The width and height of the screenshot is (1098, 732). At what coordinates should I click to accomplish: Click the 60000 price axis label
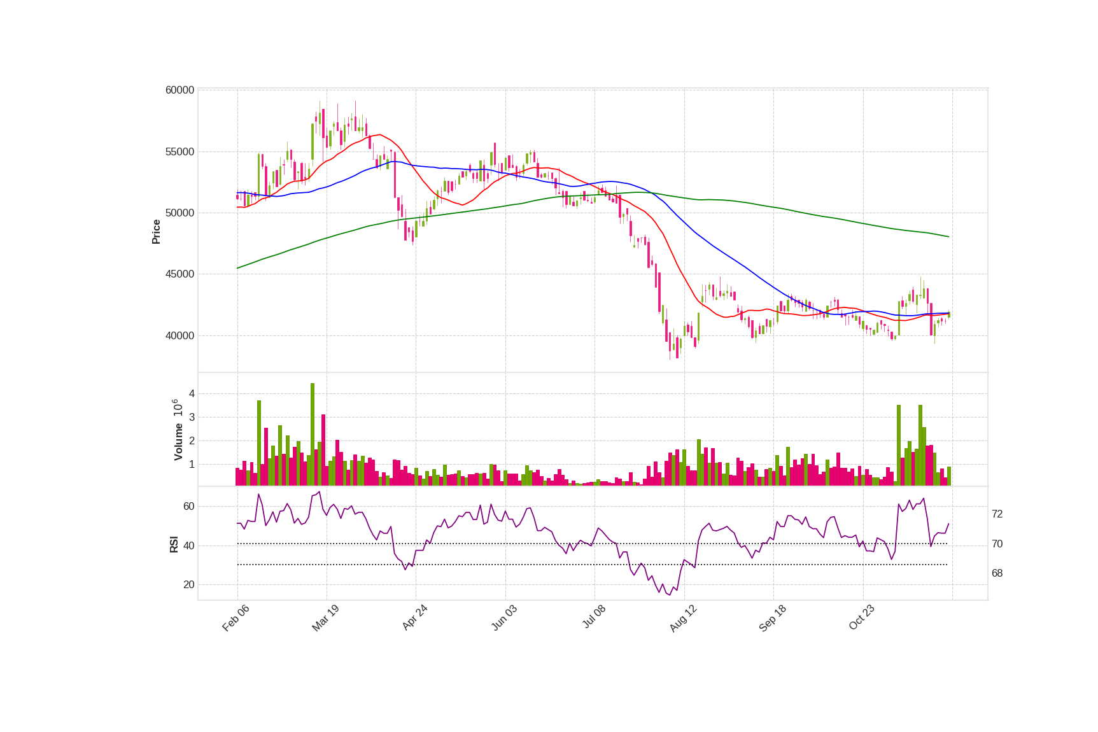point(179,90)
